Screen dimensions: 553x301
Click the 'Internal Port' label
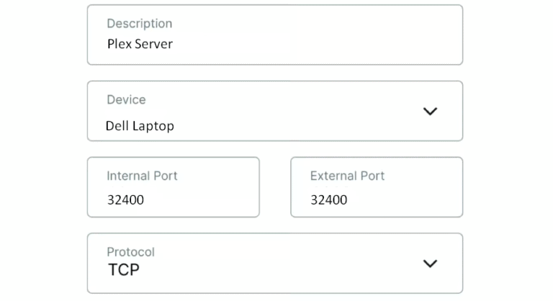[142, 176]
